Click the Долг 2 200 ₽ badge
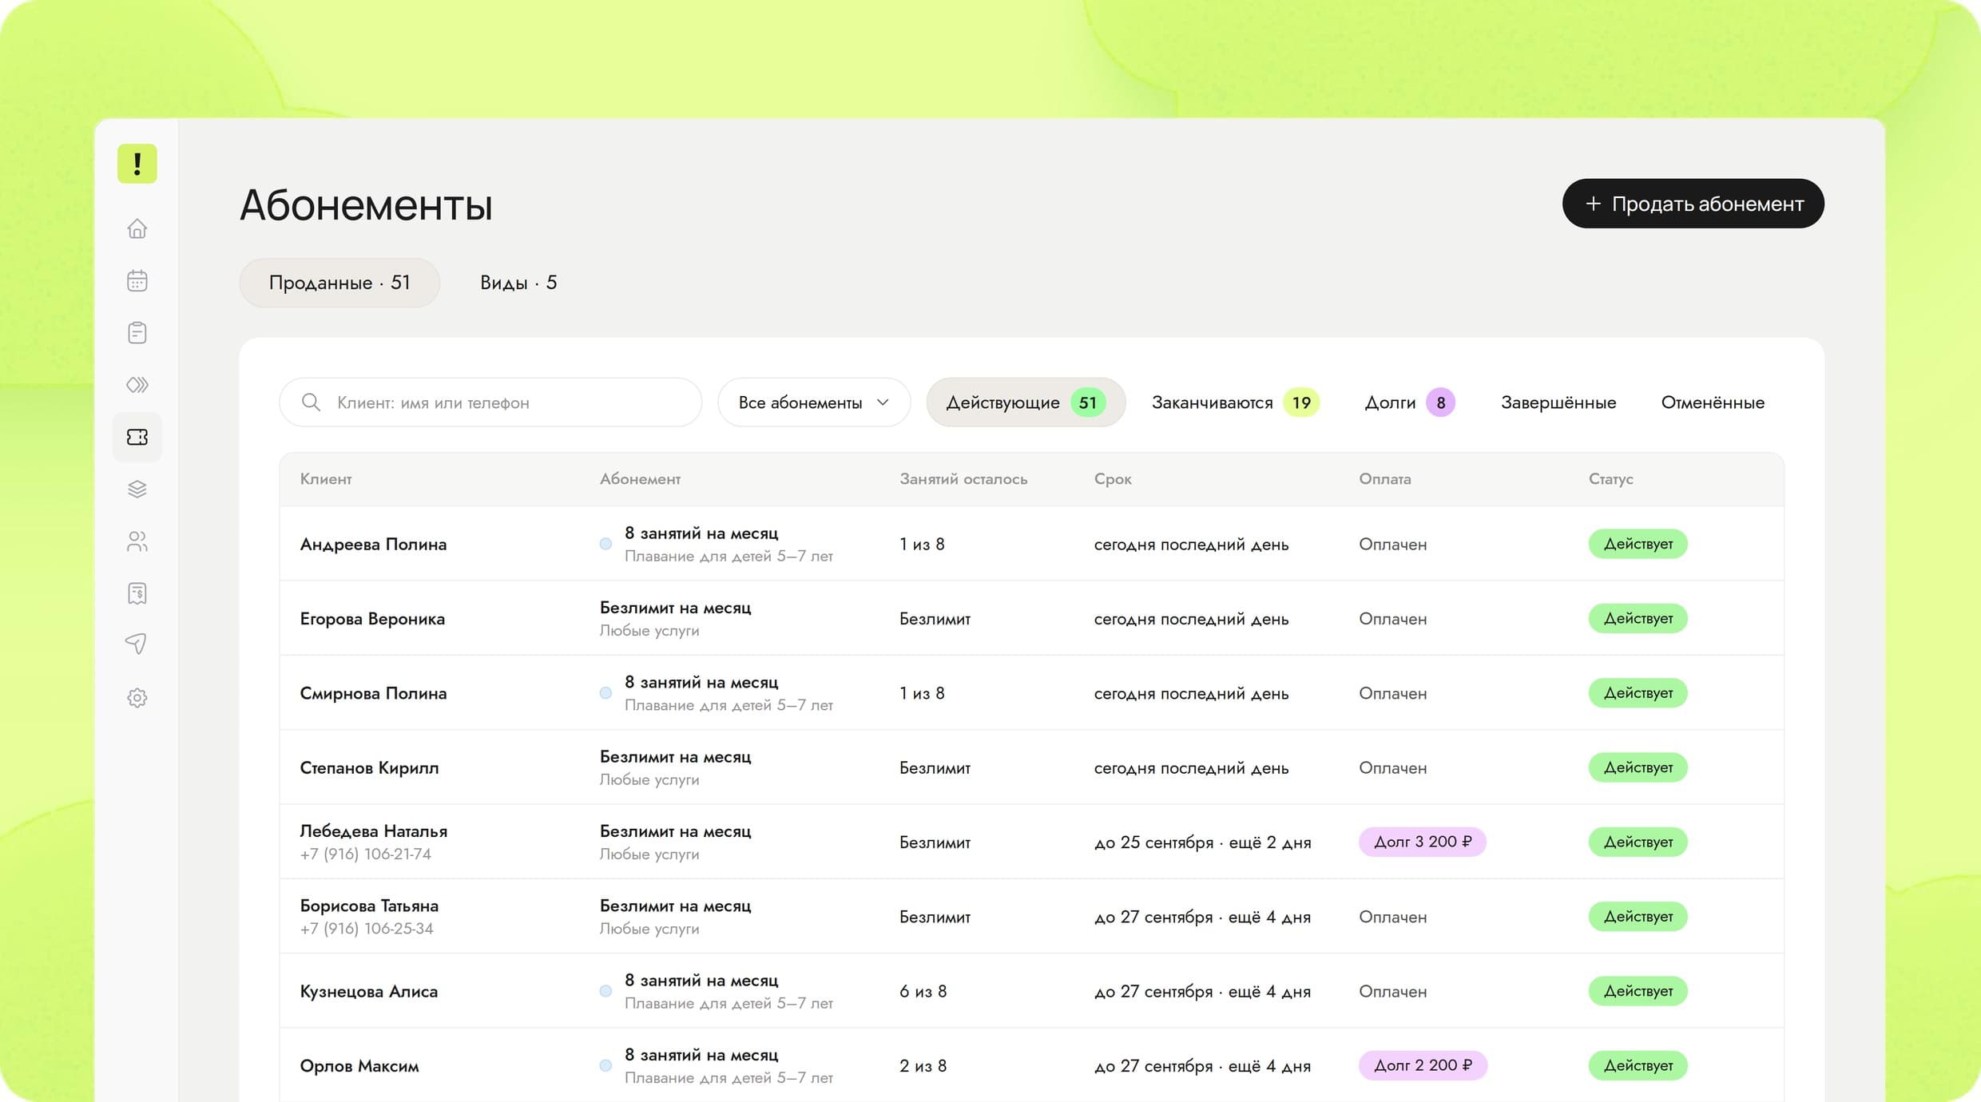This screenshot has height=1102, width=1981. click(x=1423, y=1065)
